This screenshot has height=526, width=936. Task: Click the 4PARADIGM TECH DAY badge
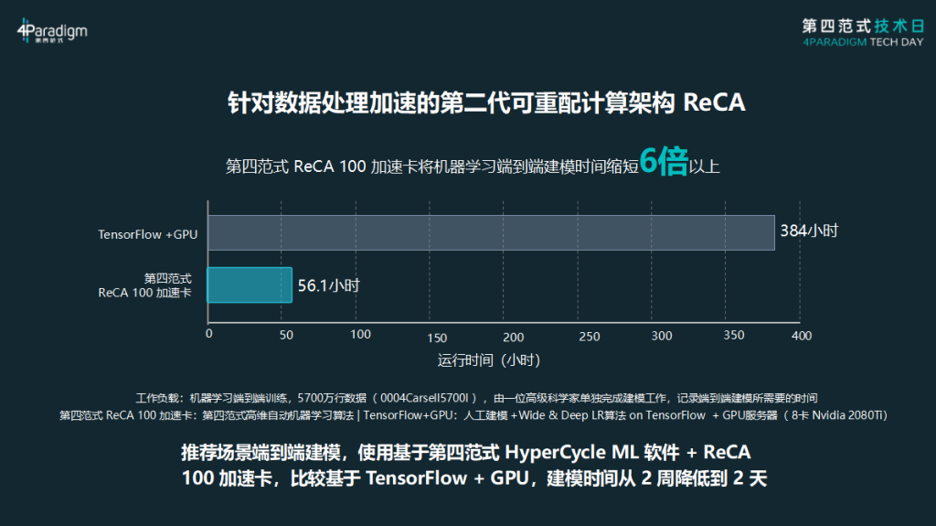click(x=863, y=33)
